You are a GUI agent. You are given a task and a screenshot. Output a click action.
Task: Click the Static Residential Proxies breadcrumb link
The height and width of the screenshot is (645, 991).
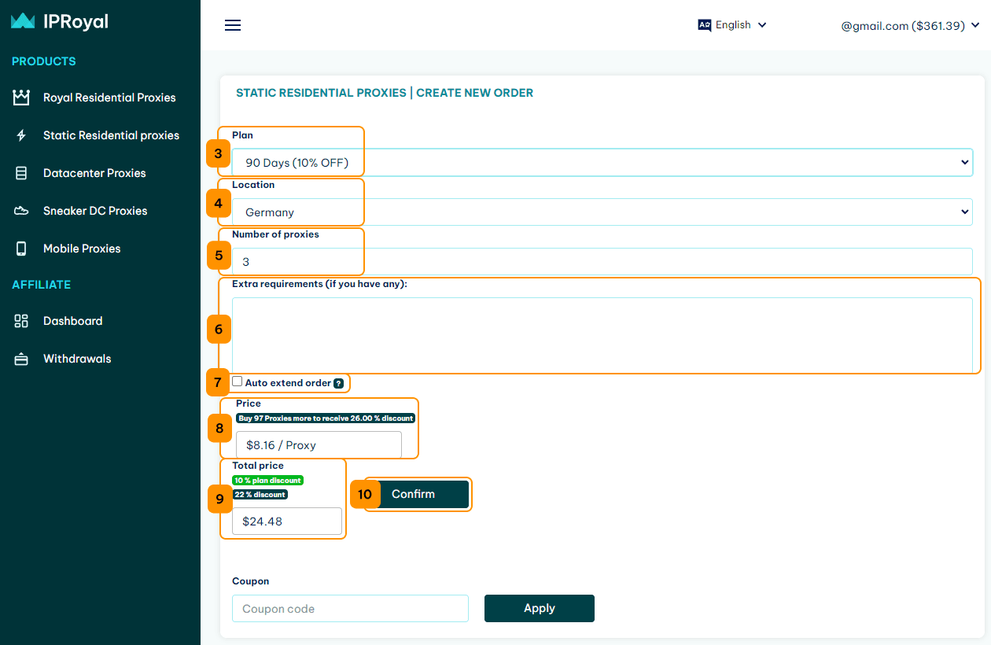(321, 93)
